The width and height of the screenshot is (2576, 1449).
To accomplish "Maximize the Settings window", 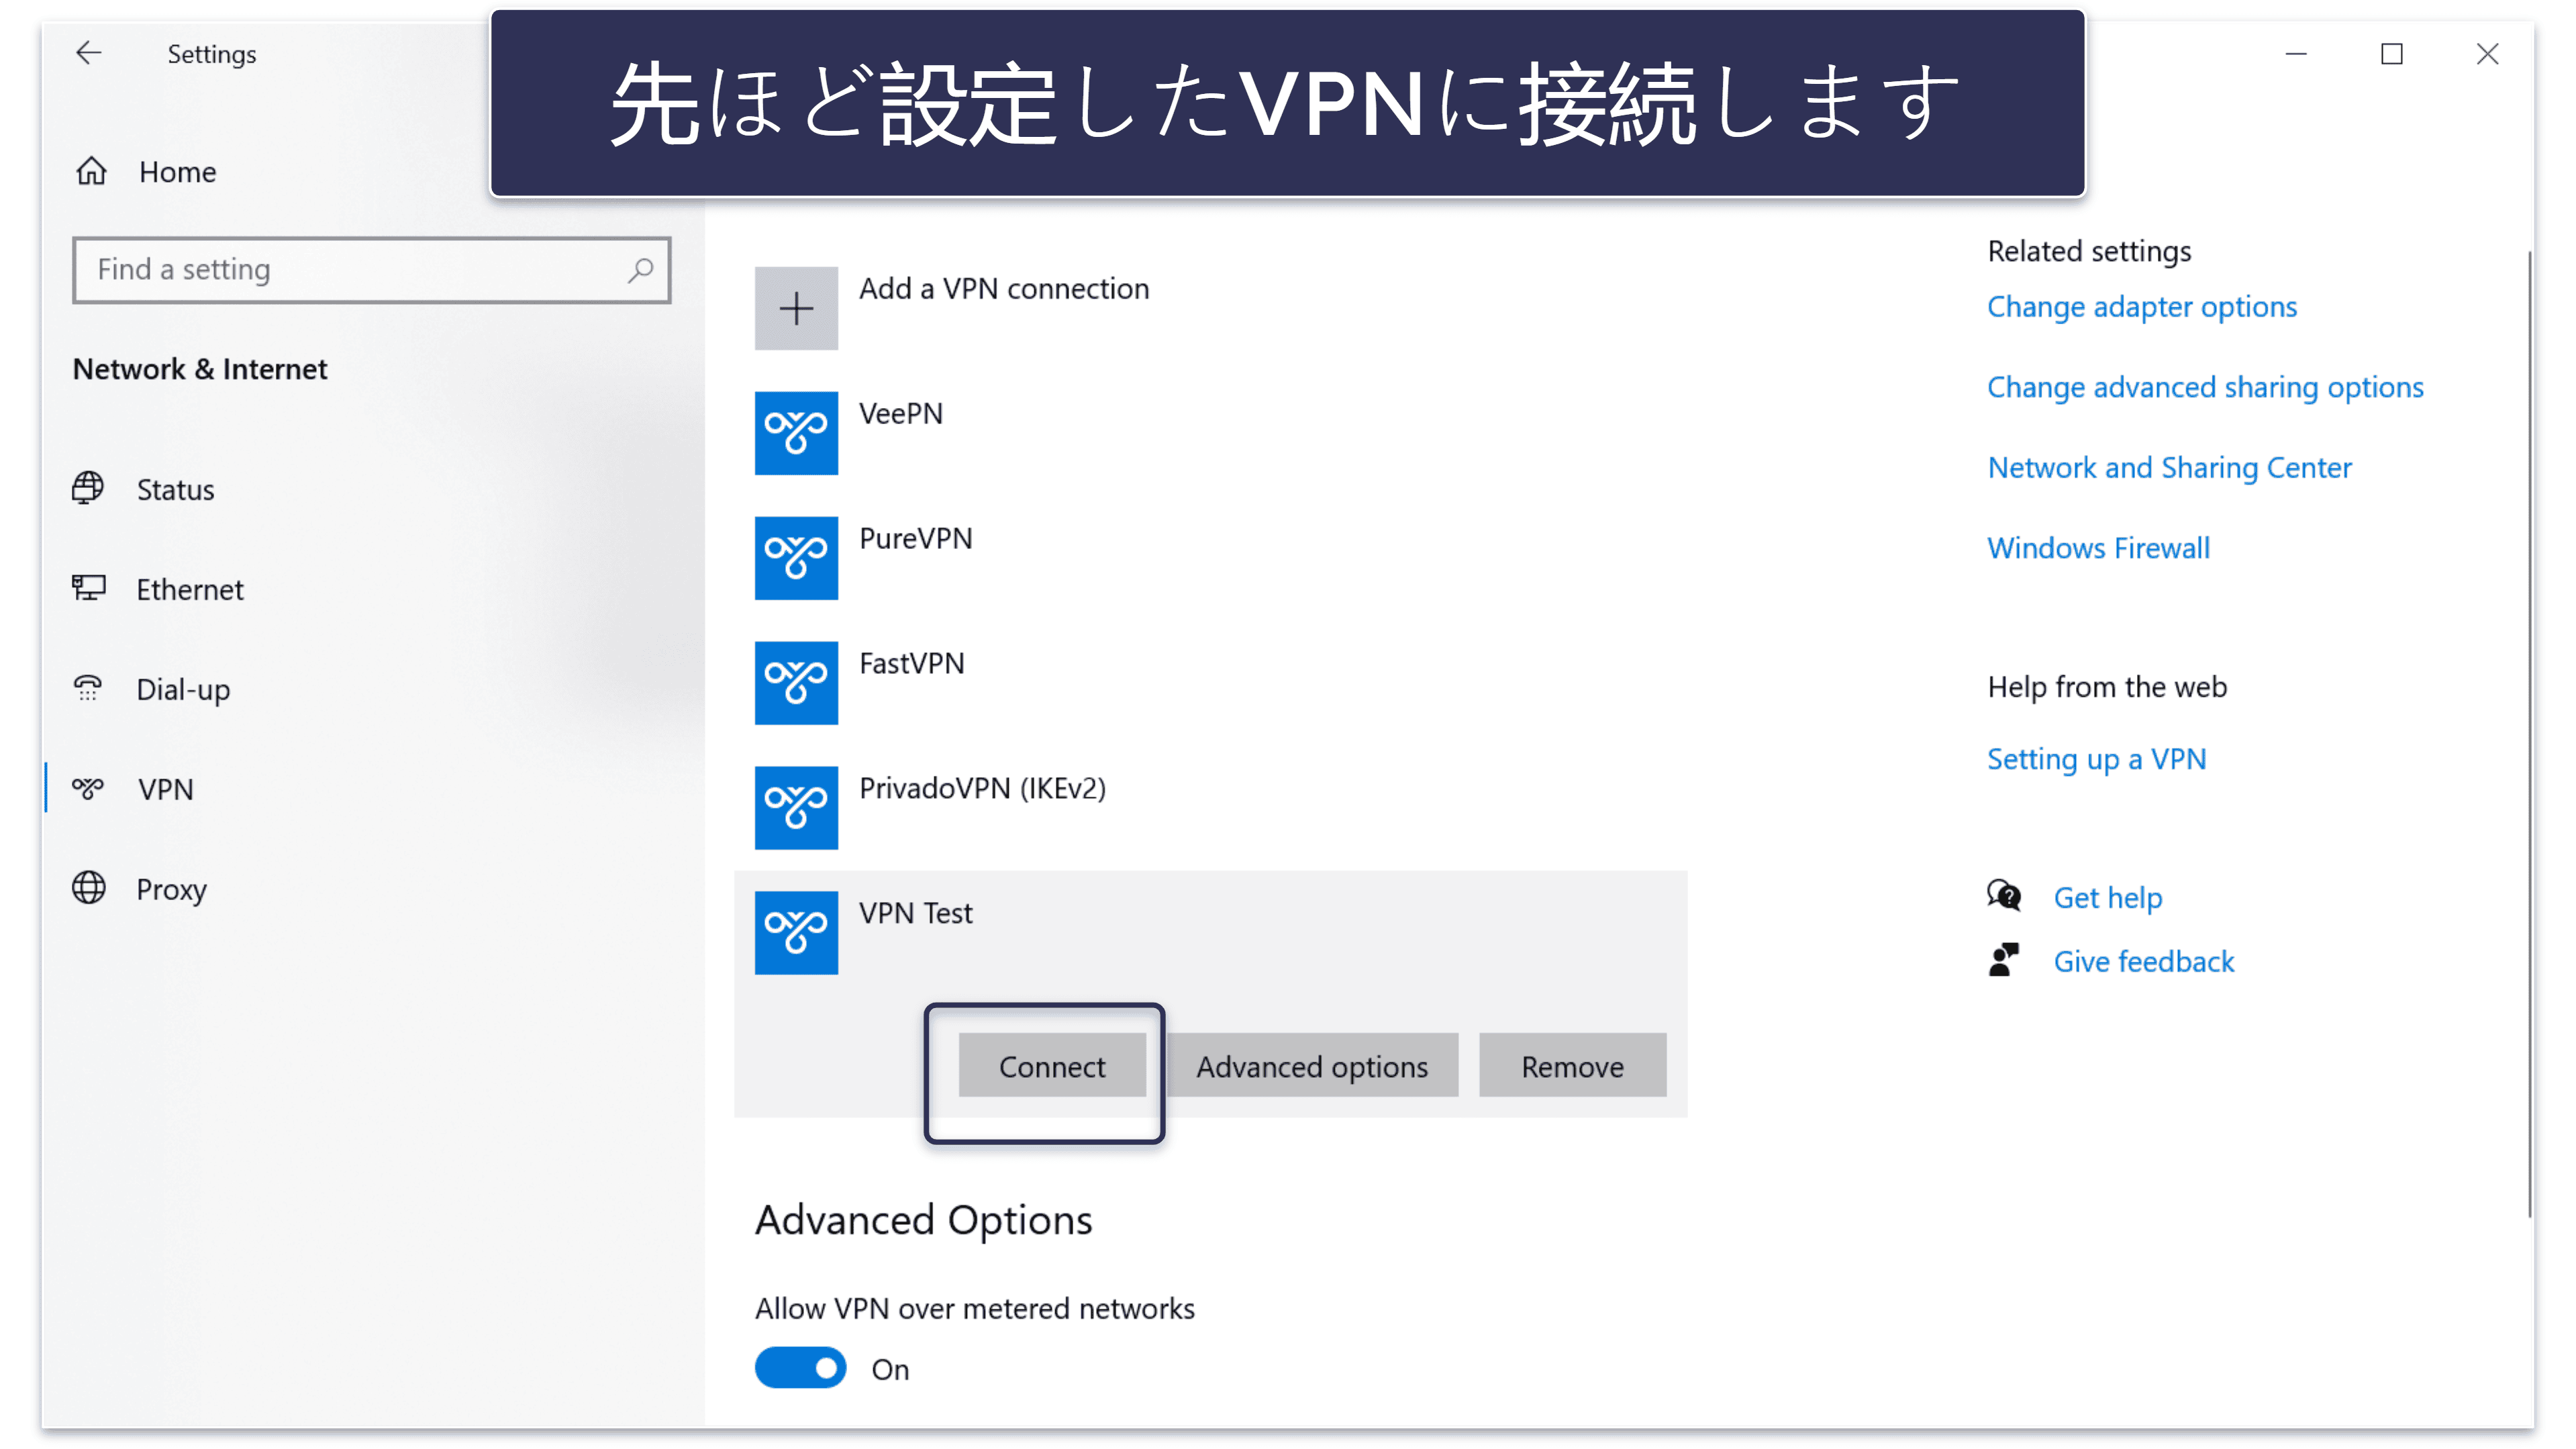I will (2392, 53).
